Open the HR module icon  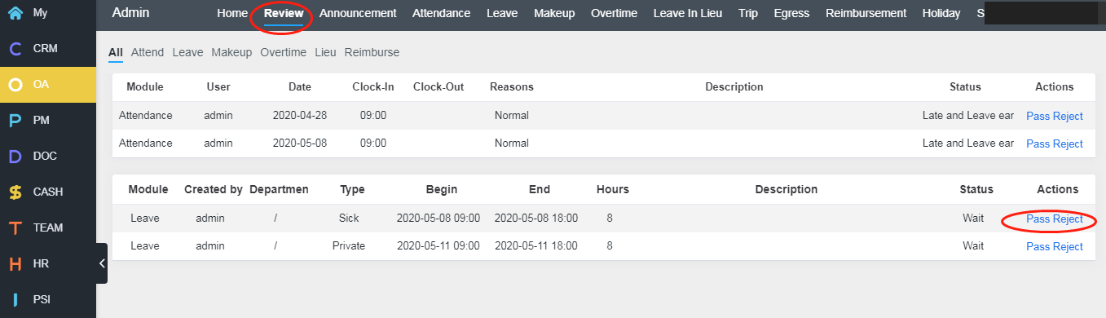point(15,263)
